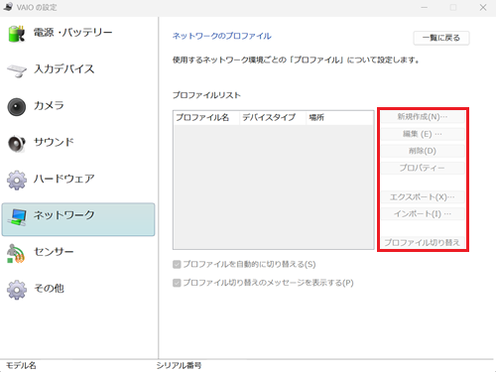Sort by プロファイル名 column header
The image size is (496, 372).
(x=206, y=118)
